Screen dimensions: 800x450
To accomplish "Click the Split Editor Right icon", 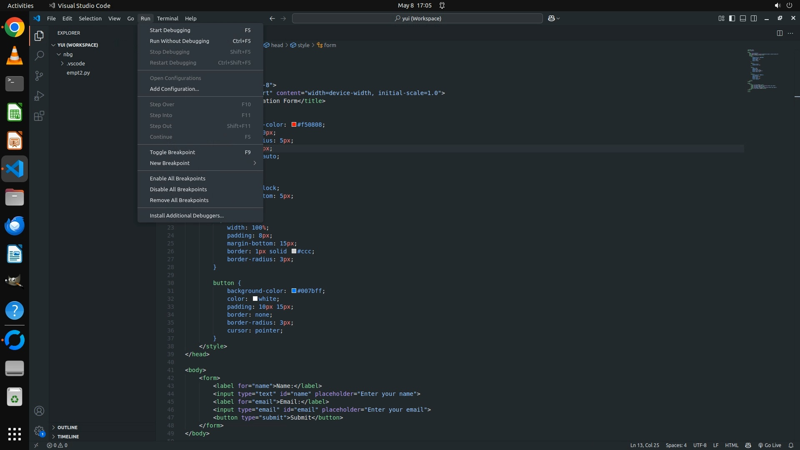I will pos(780,33).
